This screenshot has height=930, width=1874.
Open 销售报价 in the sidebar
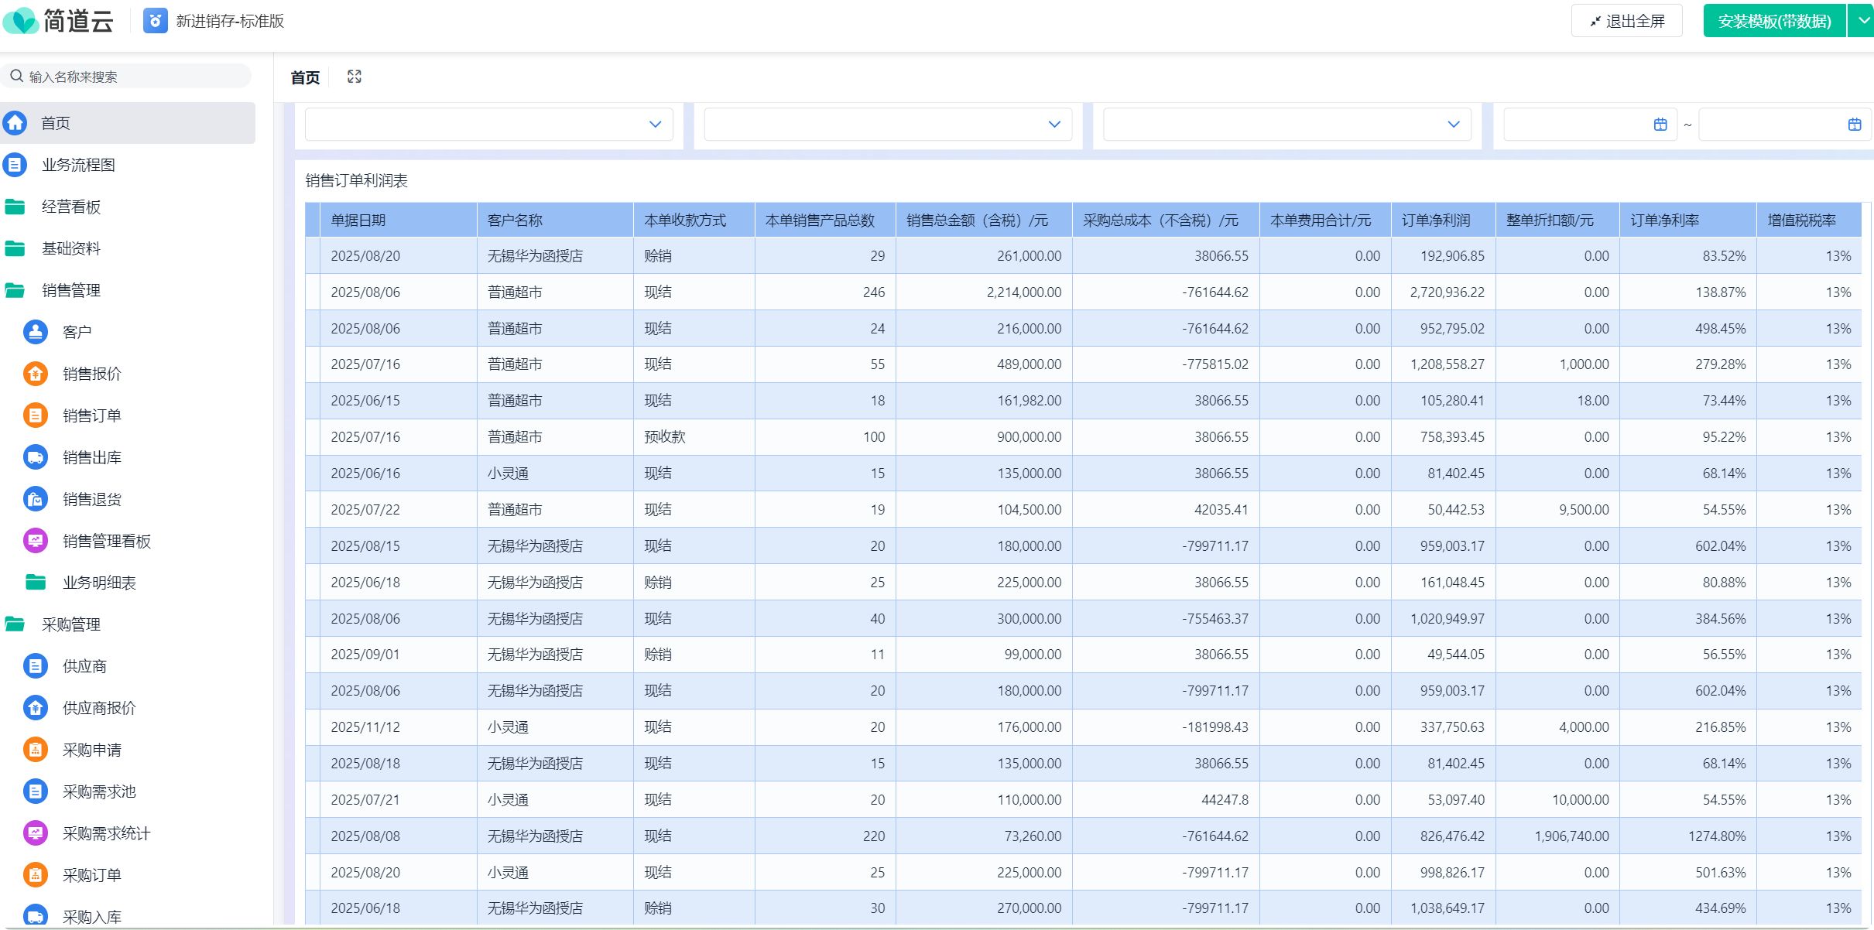[91, 374]
